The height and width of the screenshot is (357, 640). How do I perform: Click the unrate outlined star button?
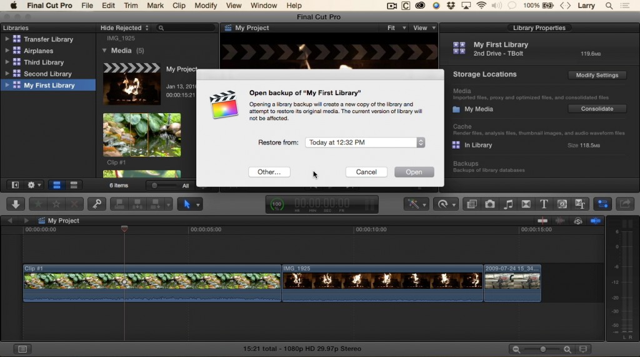56,204
